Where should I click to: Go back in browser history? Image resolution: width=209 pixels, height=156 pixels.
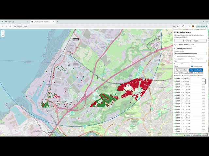2,26
